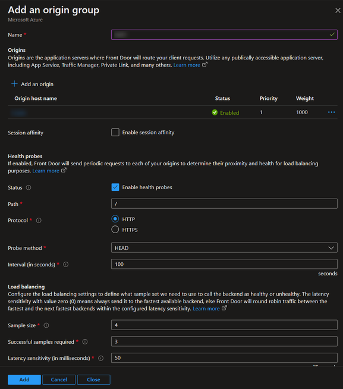The image size is (343, 389).
Task: Click the info icon next to Status
Action: pos(29,187)
